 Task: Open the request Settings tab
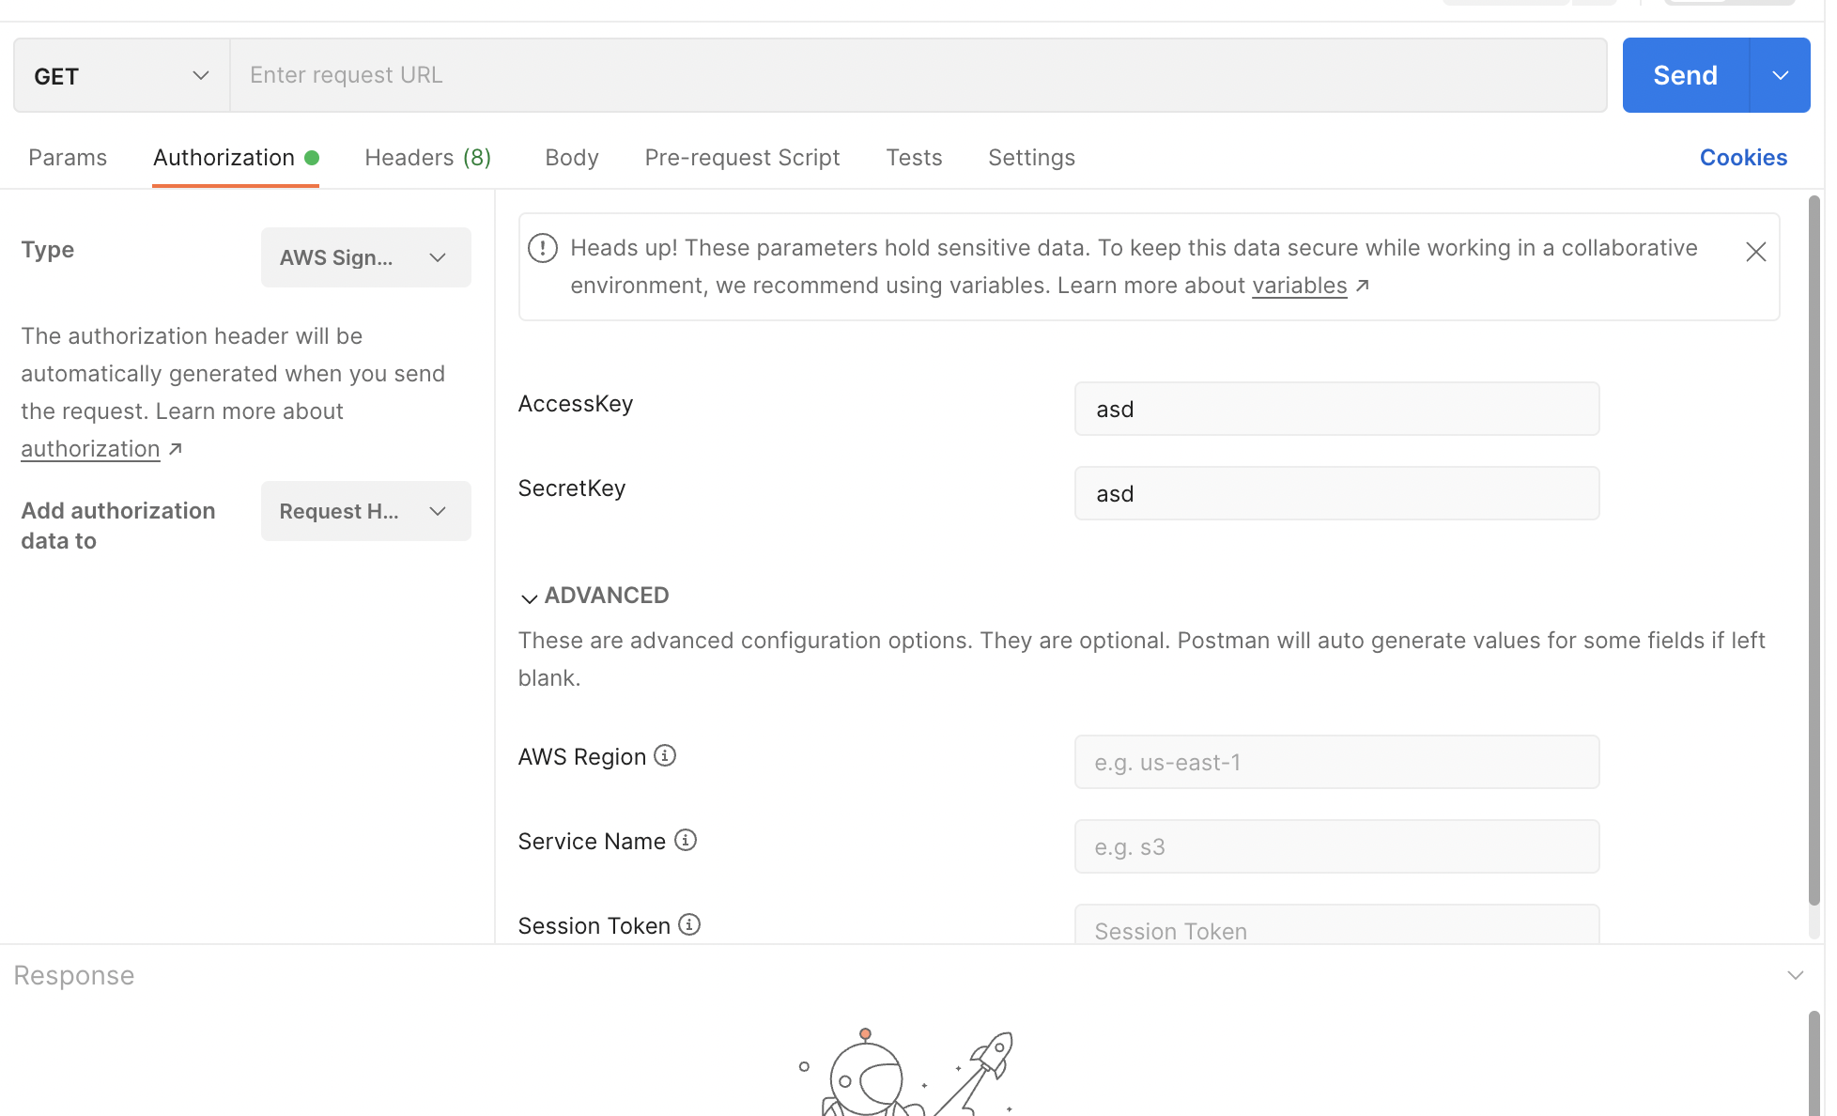1031,158
